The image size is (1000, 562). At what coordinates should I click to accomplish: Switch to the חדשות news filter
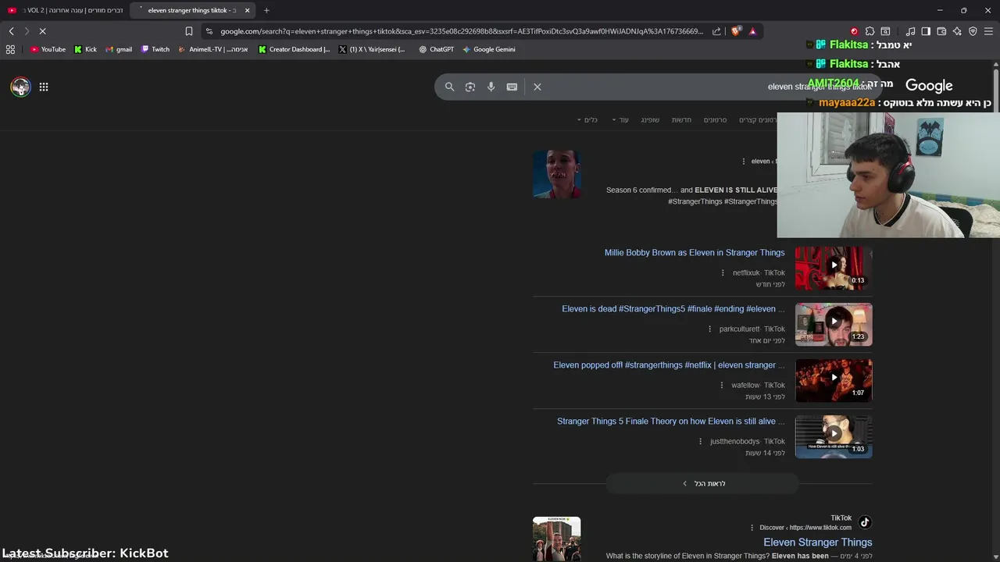[x=682, y=119]
